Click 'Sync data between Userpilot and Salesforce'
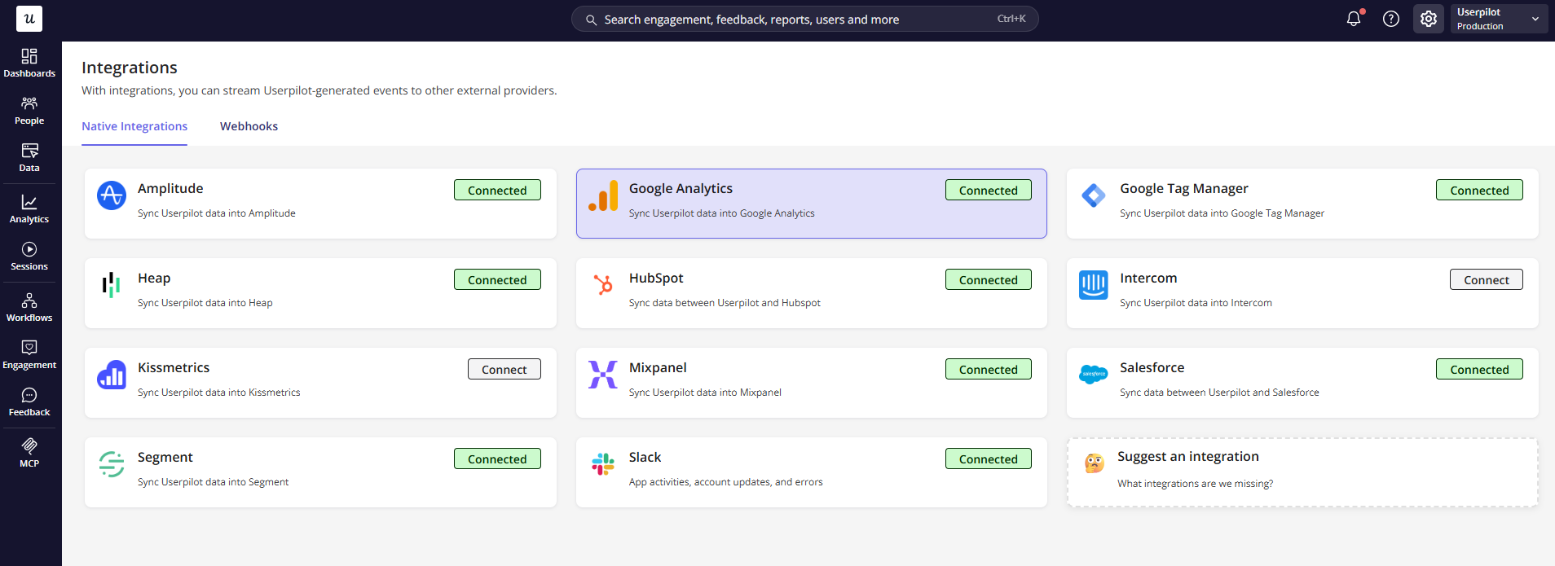Image resolution: width=1555 pixels, height=566 pixels. 1219,393
